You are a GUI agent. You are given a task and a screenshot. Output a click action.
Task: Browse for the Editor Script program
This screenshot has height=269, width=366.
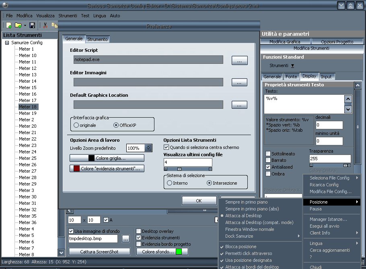(239, 61)
